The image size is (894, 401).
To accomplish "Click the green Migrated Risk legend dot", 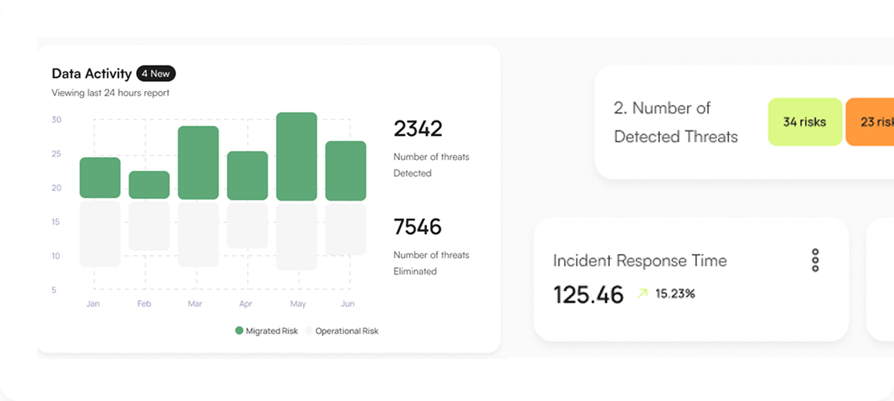I will (x=239, y=331).
